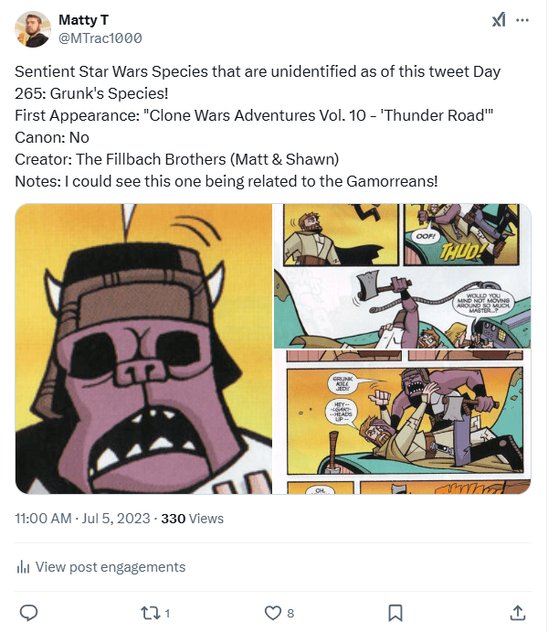Image resolution: width=548 pixels, height=633 pixels.
Task: Click the analytics bar chart icon
Action: click(24, 567)
